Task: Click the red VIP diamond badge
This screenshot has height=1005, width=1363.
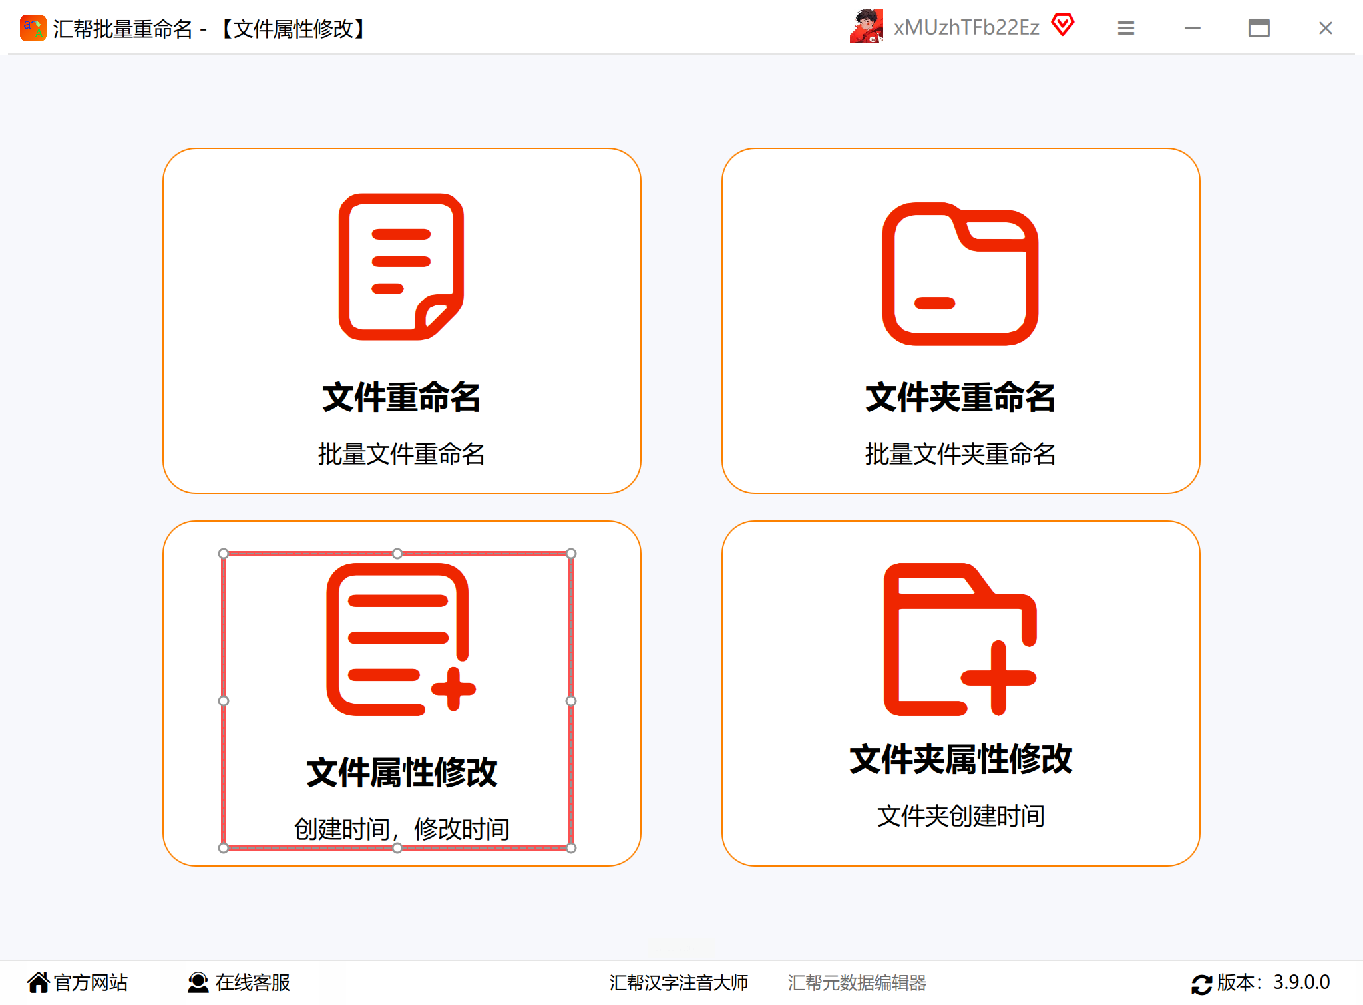Action: pos(1063,25)
